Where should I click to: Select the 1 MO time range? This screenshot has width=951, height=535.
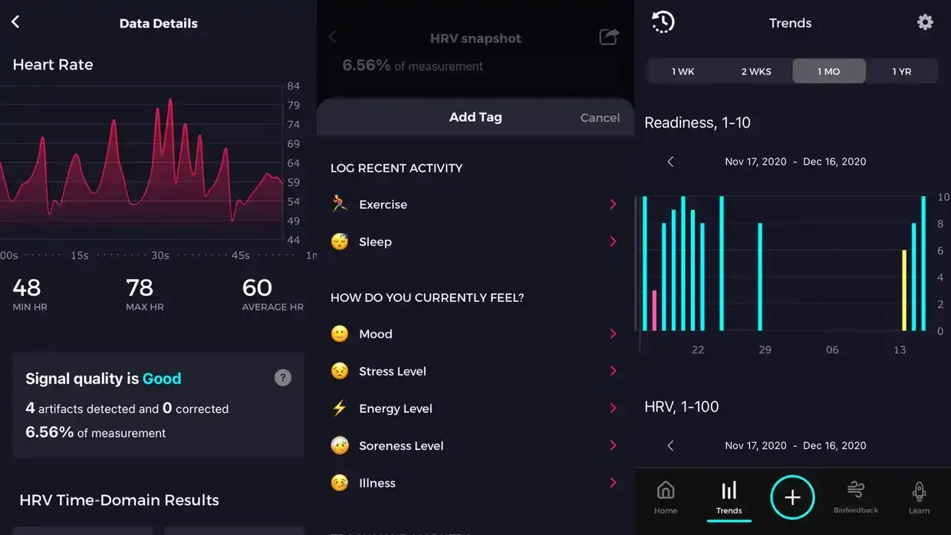click(x=829, y=71)
